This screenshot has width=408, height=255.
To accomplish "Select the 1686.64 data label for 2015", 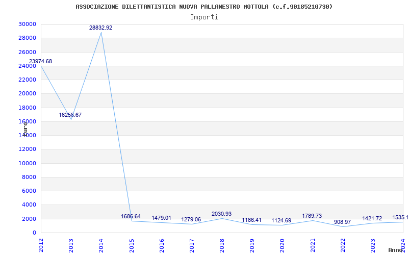I will click(131, 216).
